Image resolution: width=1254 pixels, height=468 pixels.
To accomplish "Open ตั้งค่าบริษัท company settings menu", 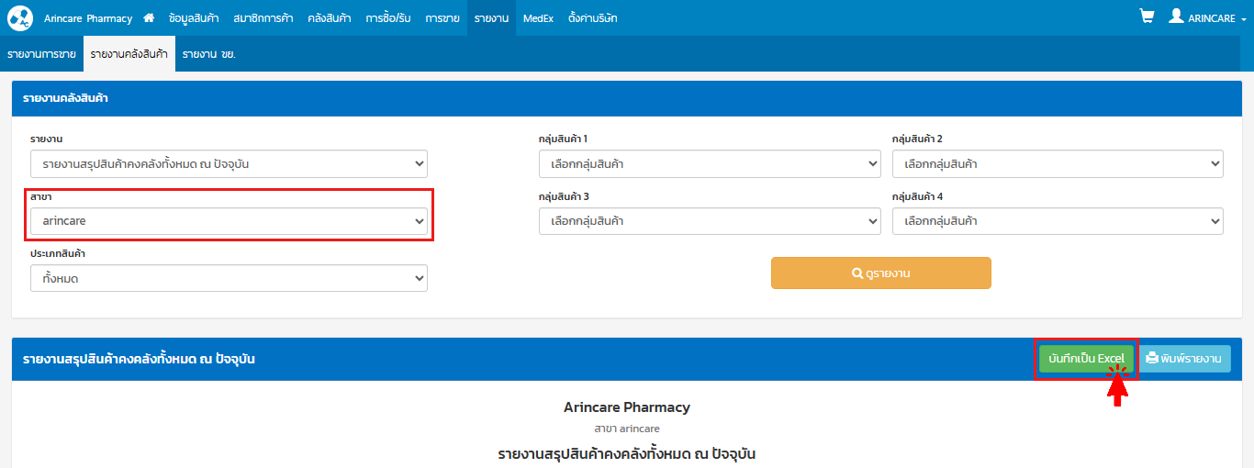I will (x=592, y=18).
